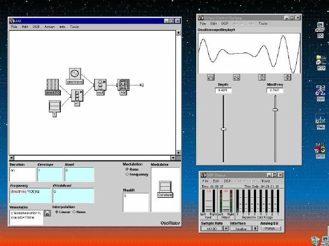Image resolution: width=329 pixels, height=246 pixels.
Task: Open Tools menu in Virtual Control Surface
Action: [263, 24]
